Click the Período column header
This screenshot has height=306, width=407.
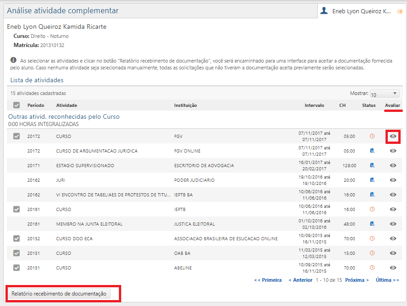[36, 105]
